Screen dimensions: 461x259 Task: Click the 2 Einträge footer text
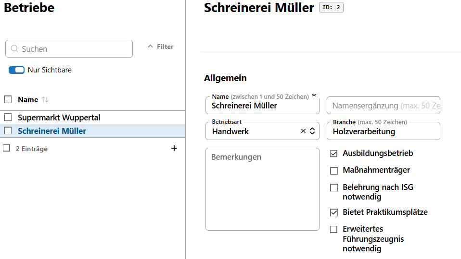[x=32, y=149]
